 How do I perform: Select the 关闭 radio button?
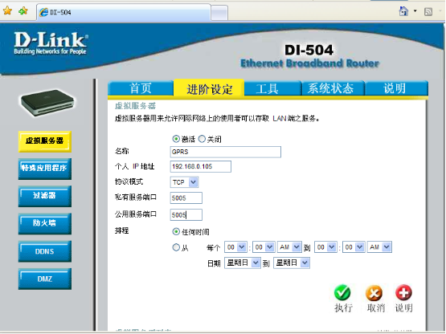202,139
